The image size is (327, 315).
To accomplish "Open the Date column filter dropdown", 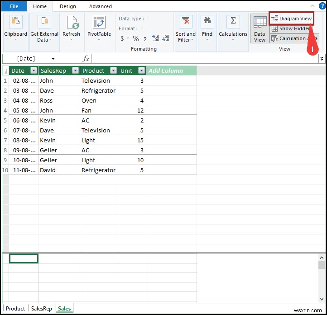I will (34, 71).
